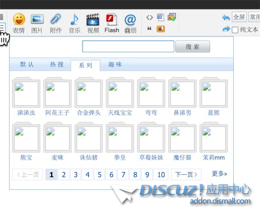This screenshot has height=214, width=260.
Task: Go to page 2
Action: click(x=63, y=175)
